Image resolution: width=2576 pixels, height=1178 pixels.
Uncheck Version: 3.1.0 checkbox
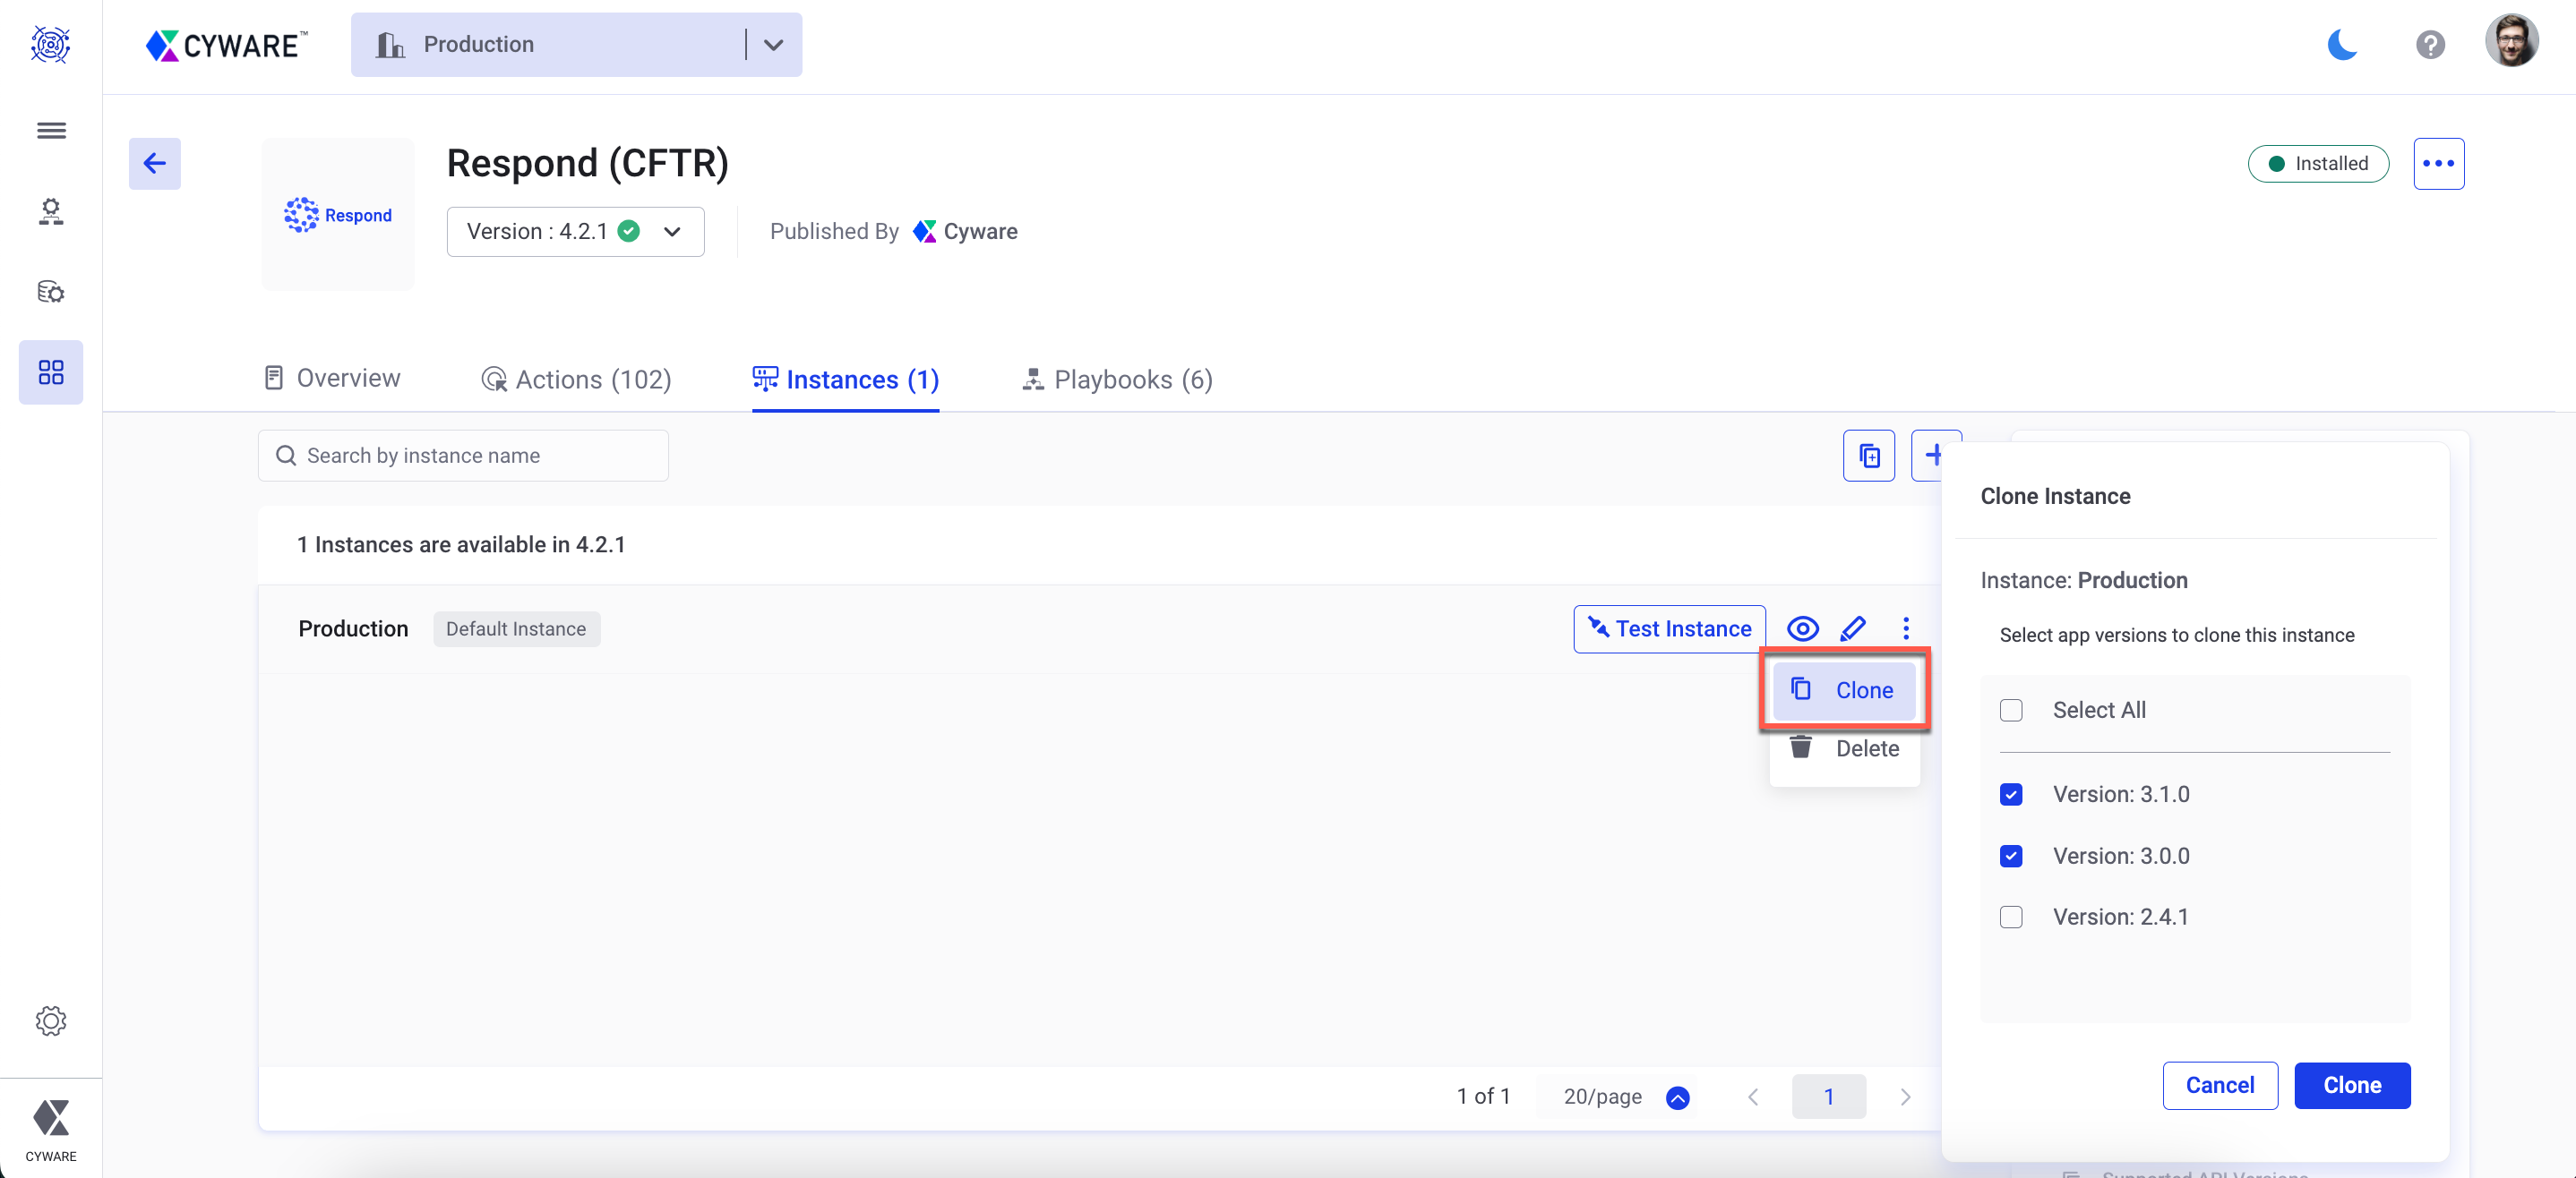coord(2011,794)
